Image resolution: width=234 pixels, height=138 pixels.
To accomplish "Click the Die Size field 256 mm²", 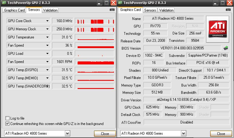I will [x=195, y=33].
